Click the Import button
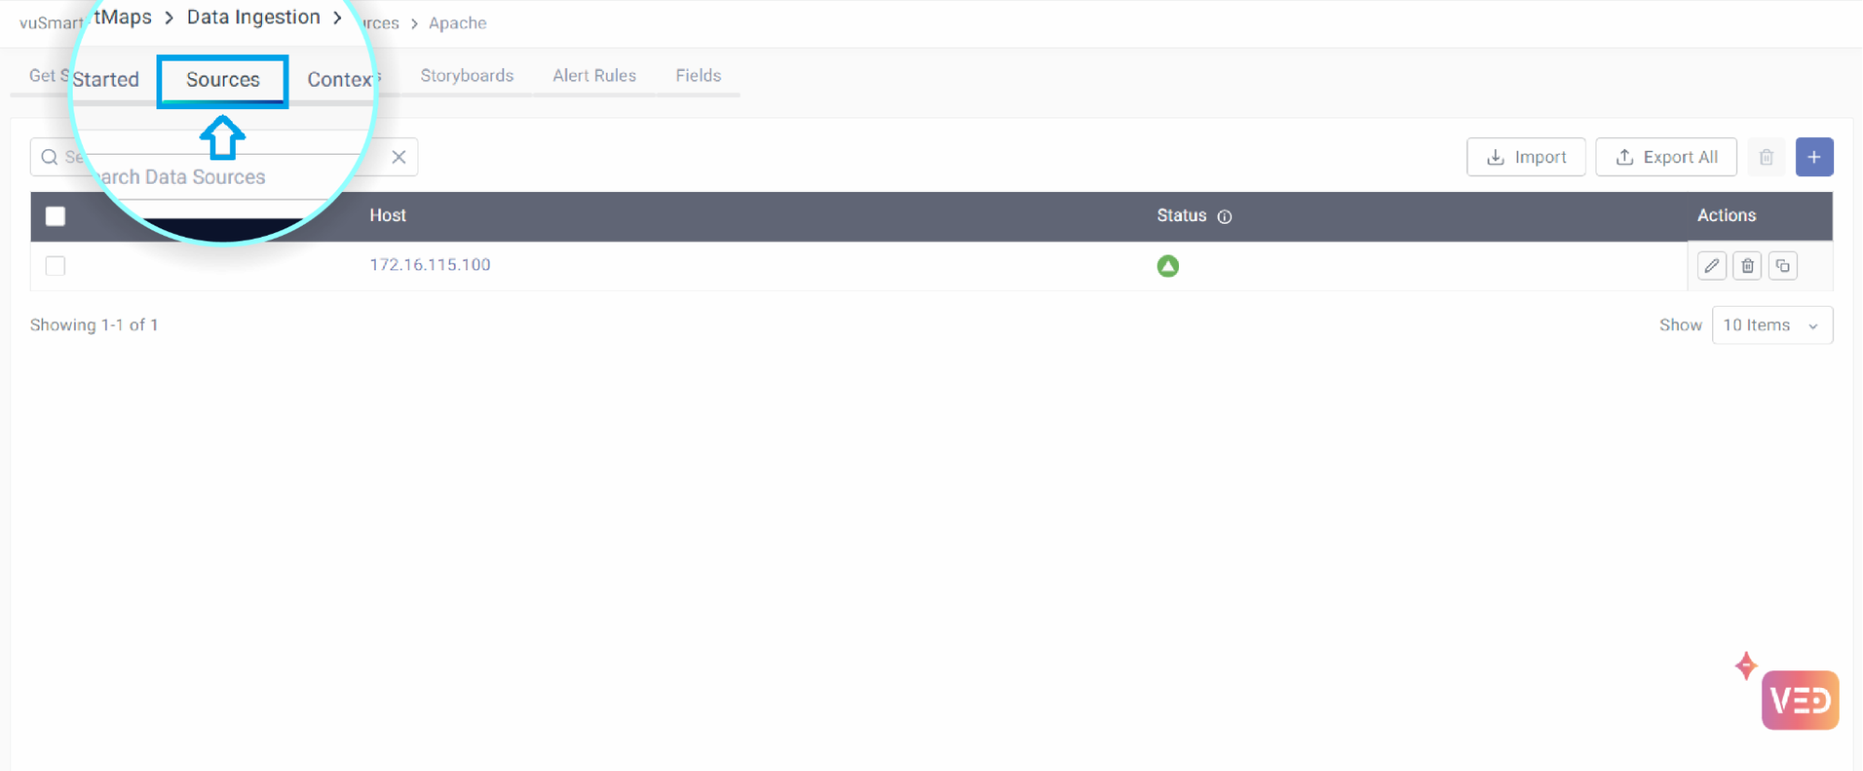Viewport: 1863px width, 771px height. 1526,157
